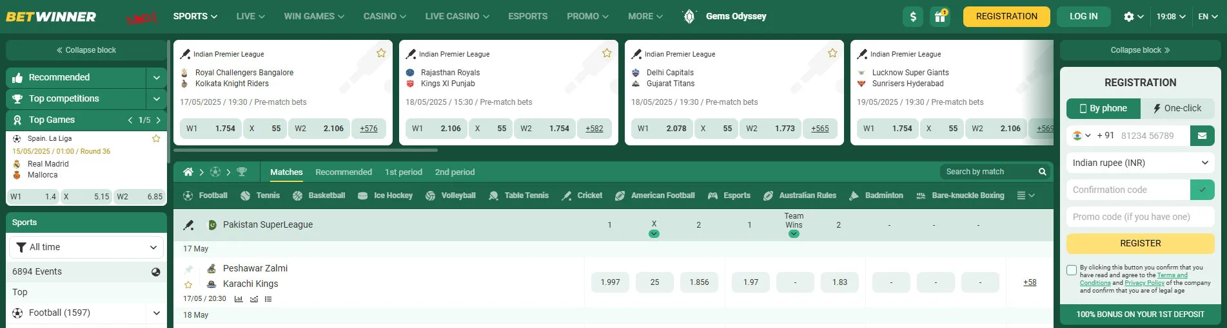Click the Promo code input field
The height and width of the screenshot is (328, 1227).
pos(1140,217)
